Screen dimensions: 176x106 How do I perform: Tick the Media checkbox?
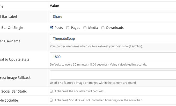[x=85, y=28]
